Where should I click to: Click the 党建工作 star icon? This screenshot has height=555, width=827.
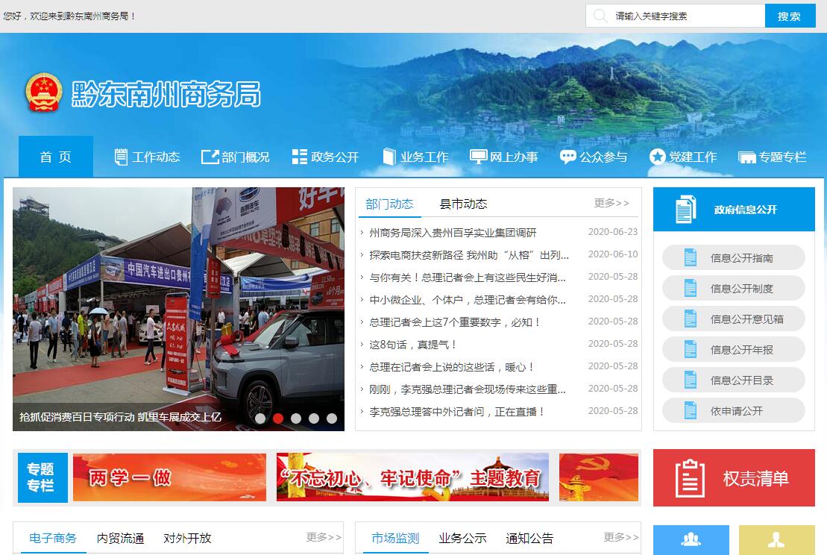[x=657, y=157]
